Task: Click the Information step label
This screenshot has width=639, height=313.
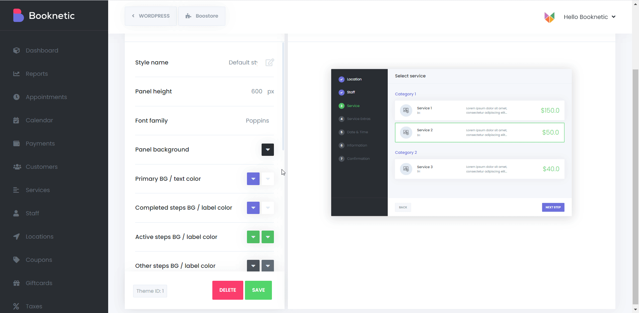Action: (357, 146)
